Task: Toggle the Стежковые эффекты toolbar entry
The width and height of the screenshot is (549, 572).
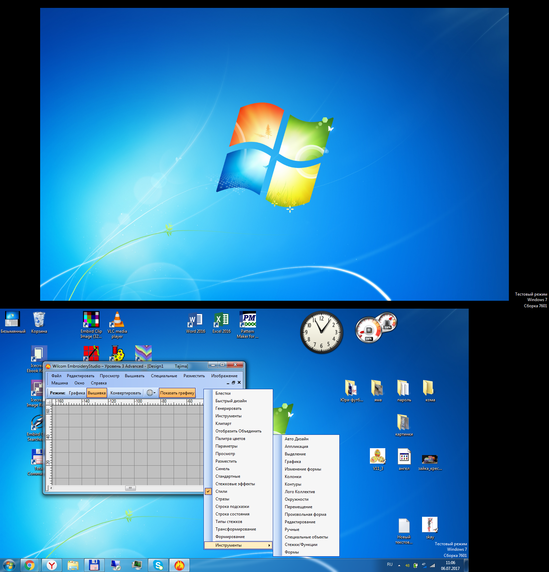Action: coord(238,484)
